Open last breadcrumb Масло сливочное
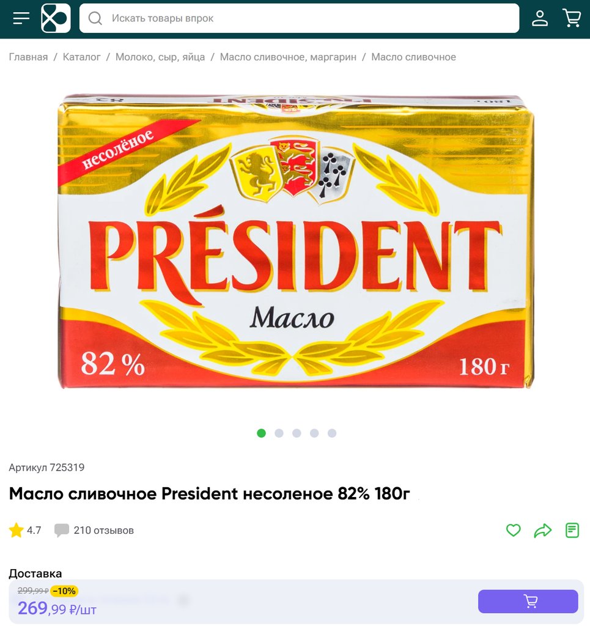Image resolution: width=590 pixels, height=626 pixels. (413, 57)
